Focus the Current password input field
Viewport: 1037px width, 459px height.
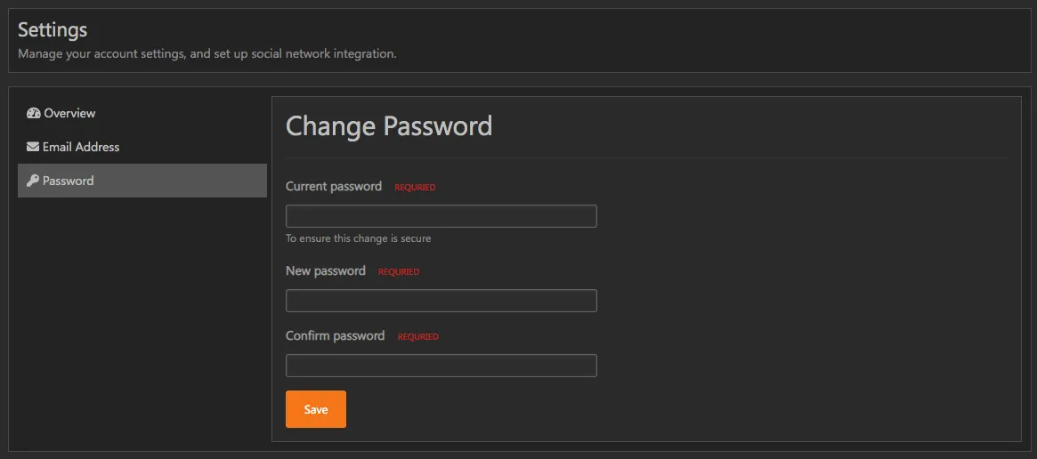441,216
